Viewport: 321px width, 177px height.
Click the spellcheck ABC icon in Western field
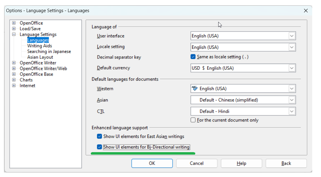click(195, 88)
